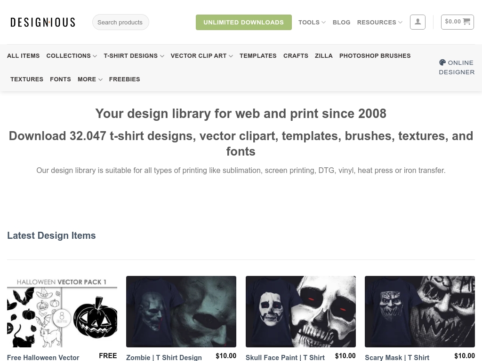Open the Blog page
Viewport: 482px width, 361px height.
(342, 23)
